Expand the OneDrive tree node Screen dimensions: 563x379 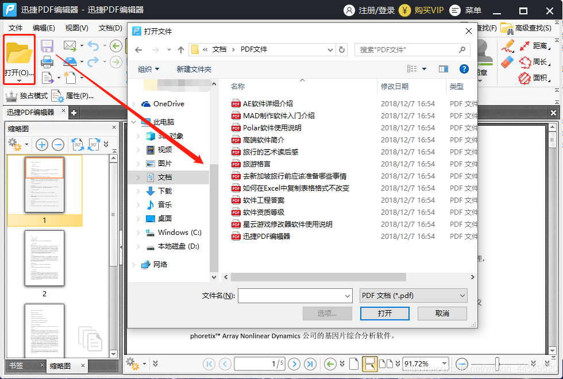pos(134,104)
